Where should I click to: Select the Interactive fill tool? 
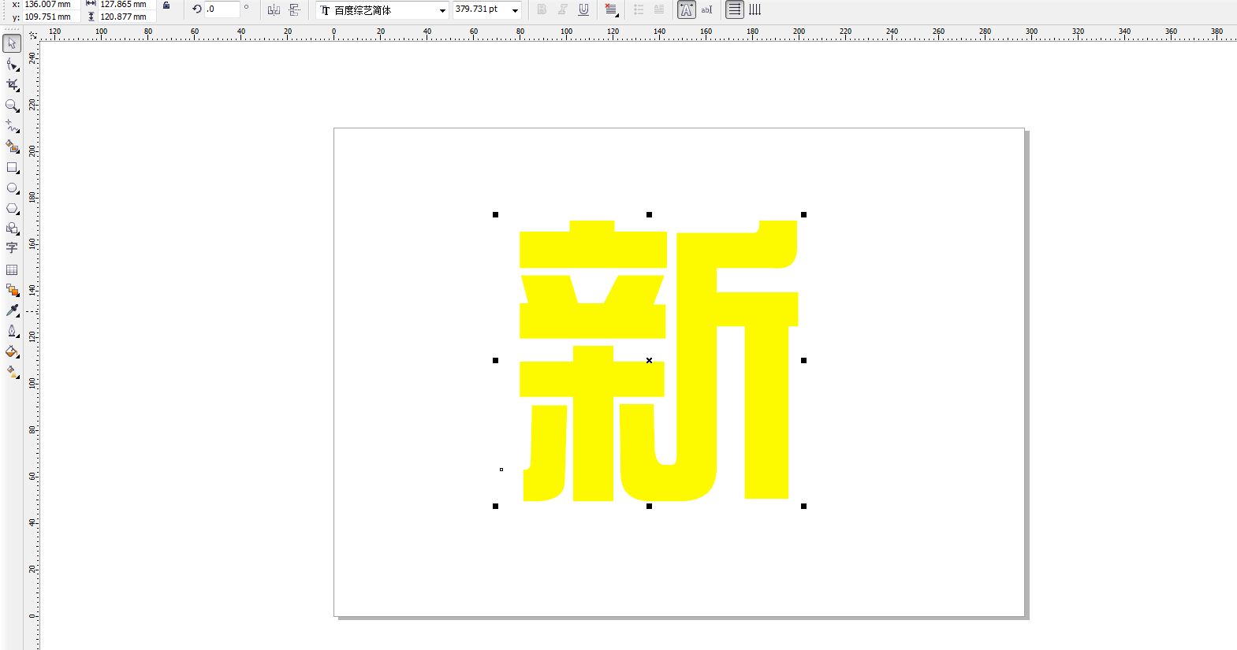coord(12,372)
